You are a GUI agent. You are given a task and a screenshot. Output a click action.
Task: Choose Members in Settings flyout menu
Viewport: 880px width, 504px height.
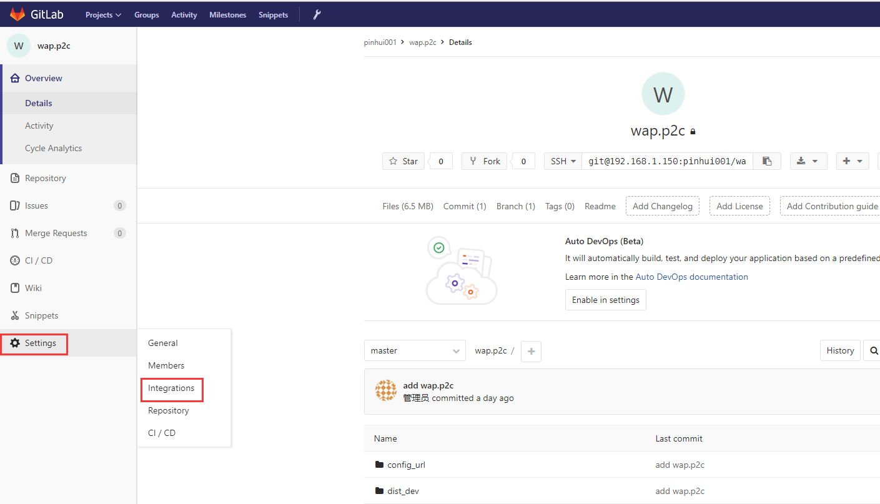166,365
